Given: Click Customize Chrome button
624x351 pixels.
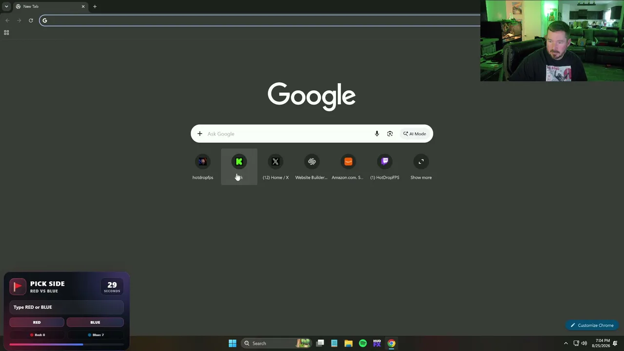Looking at the screenshot, I should [592, 325].
